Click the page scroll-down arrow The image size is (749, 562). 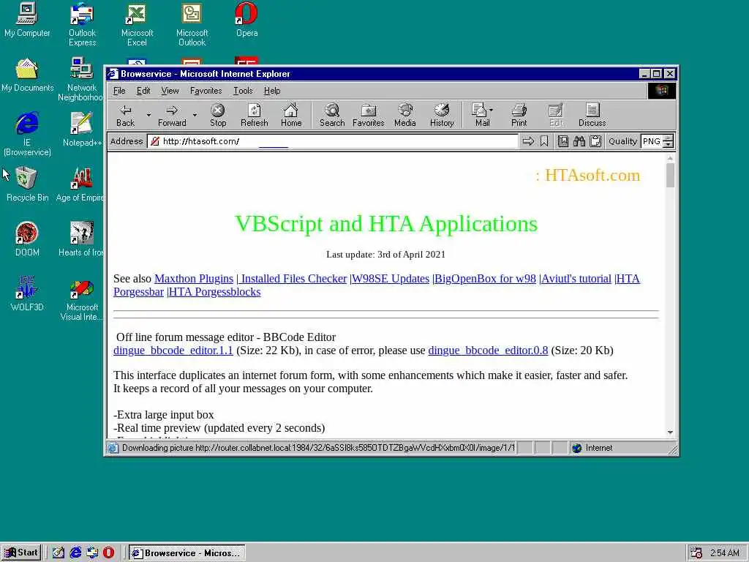tap(670, 432)
